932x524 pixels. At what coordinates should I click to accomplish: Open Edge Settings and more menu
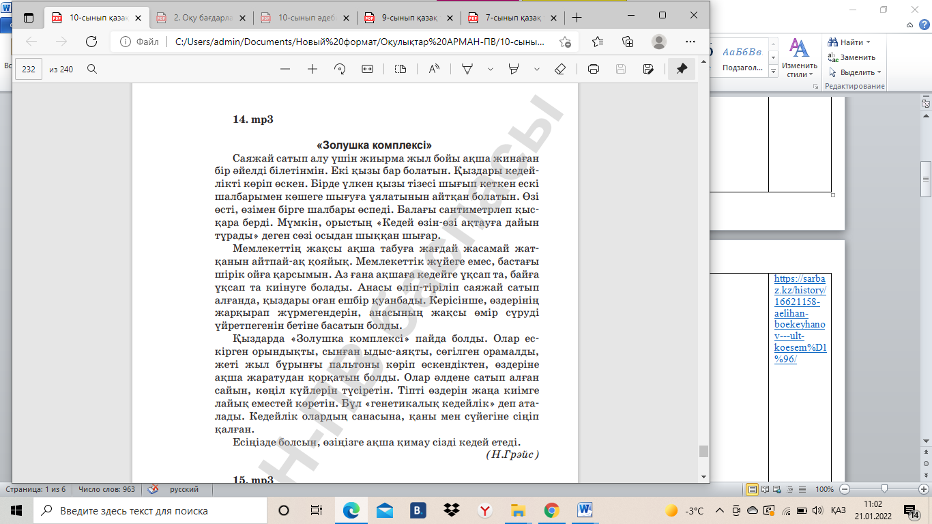[689, 42]
